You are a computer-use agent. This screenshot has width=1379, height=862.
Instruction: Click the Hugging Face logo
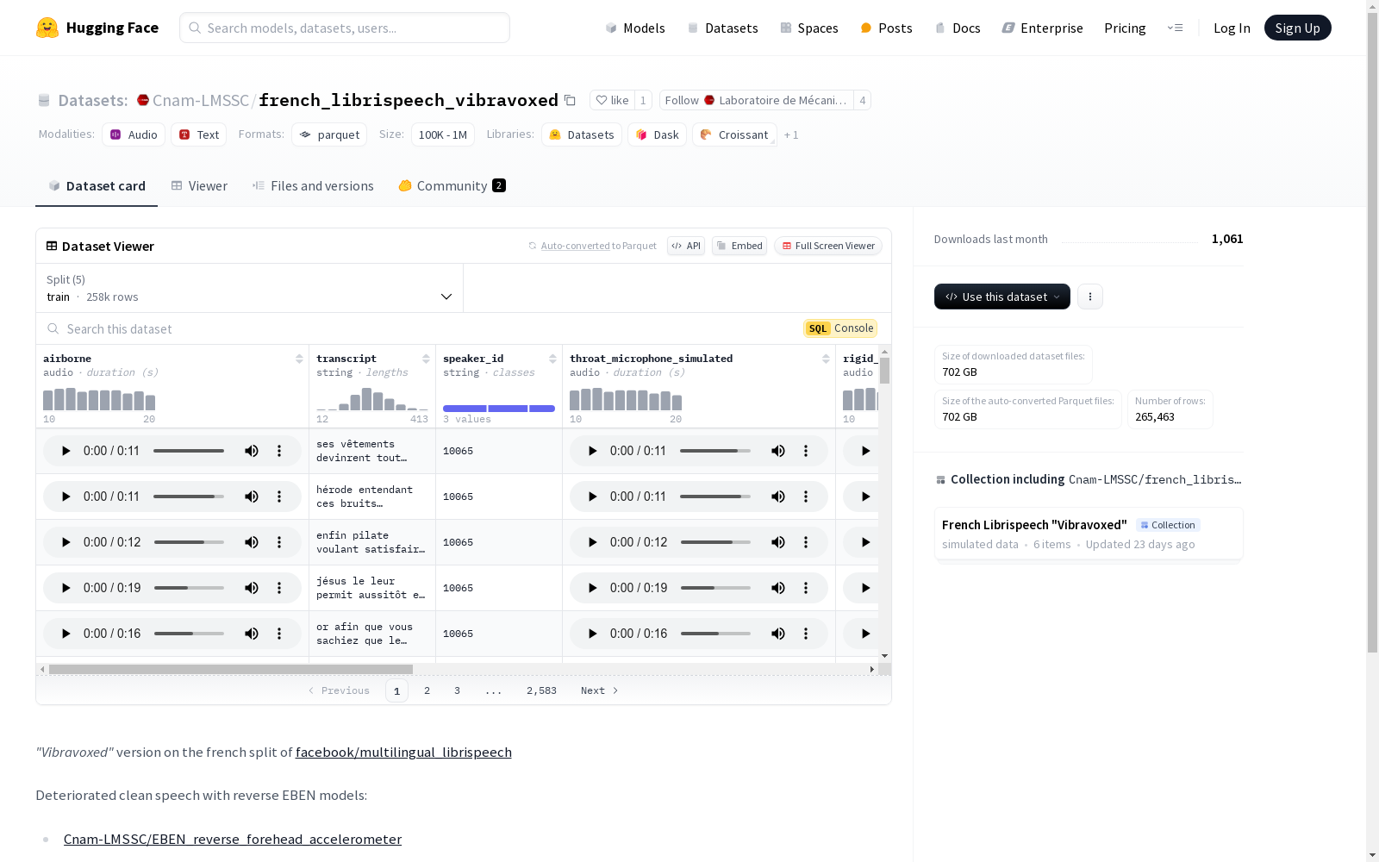tap(97, 28)
